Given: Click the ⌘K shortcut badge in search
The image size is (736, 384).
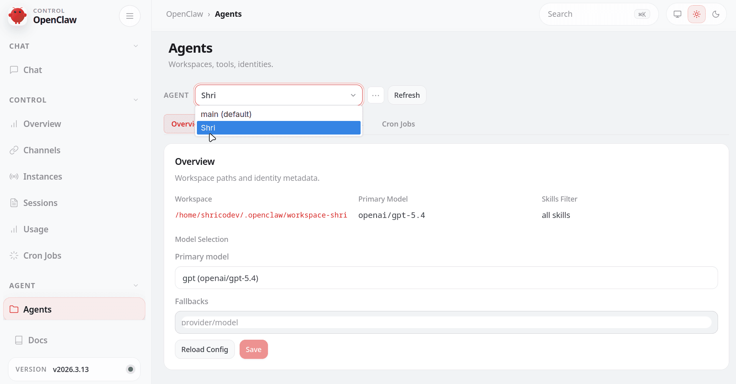Looking at the screenshot, I should pyautogui.click(x=642, y=14).
